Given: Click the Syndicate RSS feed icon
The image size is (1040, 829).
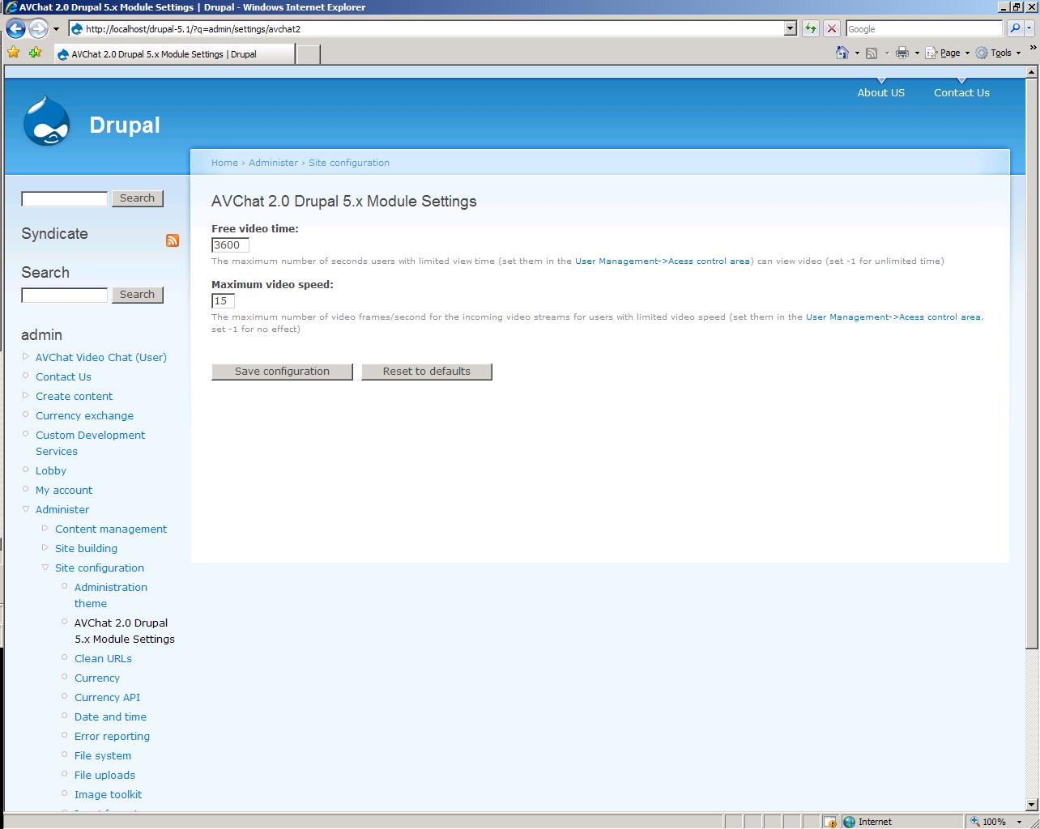Looking at the screenshot, I should (173, 240).
